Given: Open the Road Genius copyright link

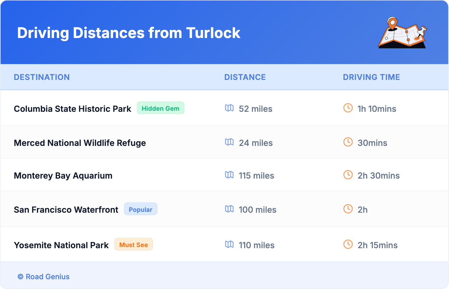Looking at the screenshot, I should click(x=44, y=276).
